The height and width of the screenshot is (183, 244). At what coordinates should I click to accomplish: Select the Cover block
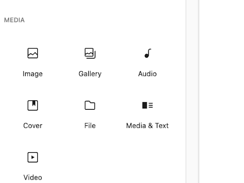pos(33,114)
